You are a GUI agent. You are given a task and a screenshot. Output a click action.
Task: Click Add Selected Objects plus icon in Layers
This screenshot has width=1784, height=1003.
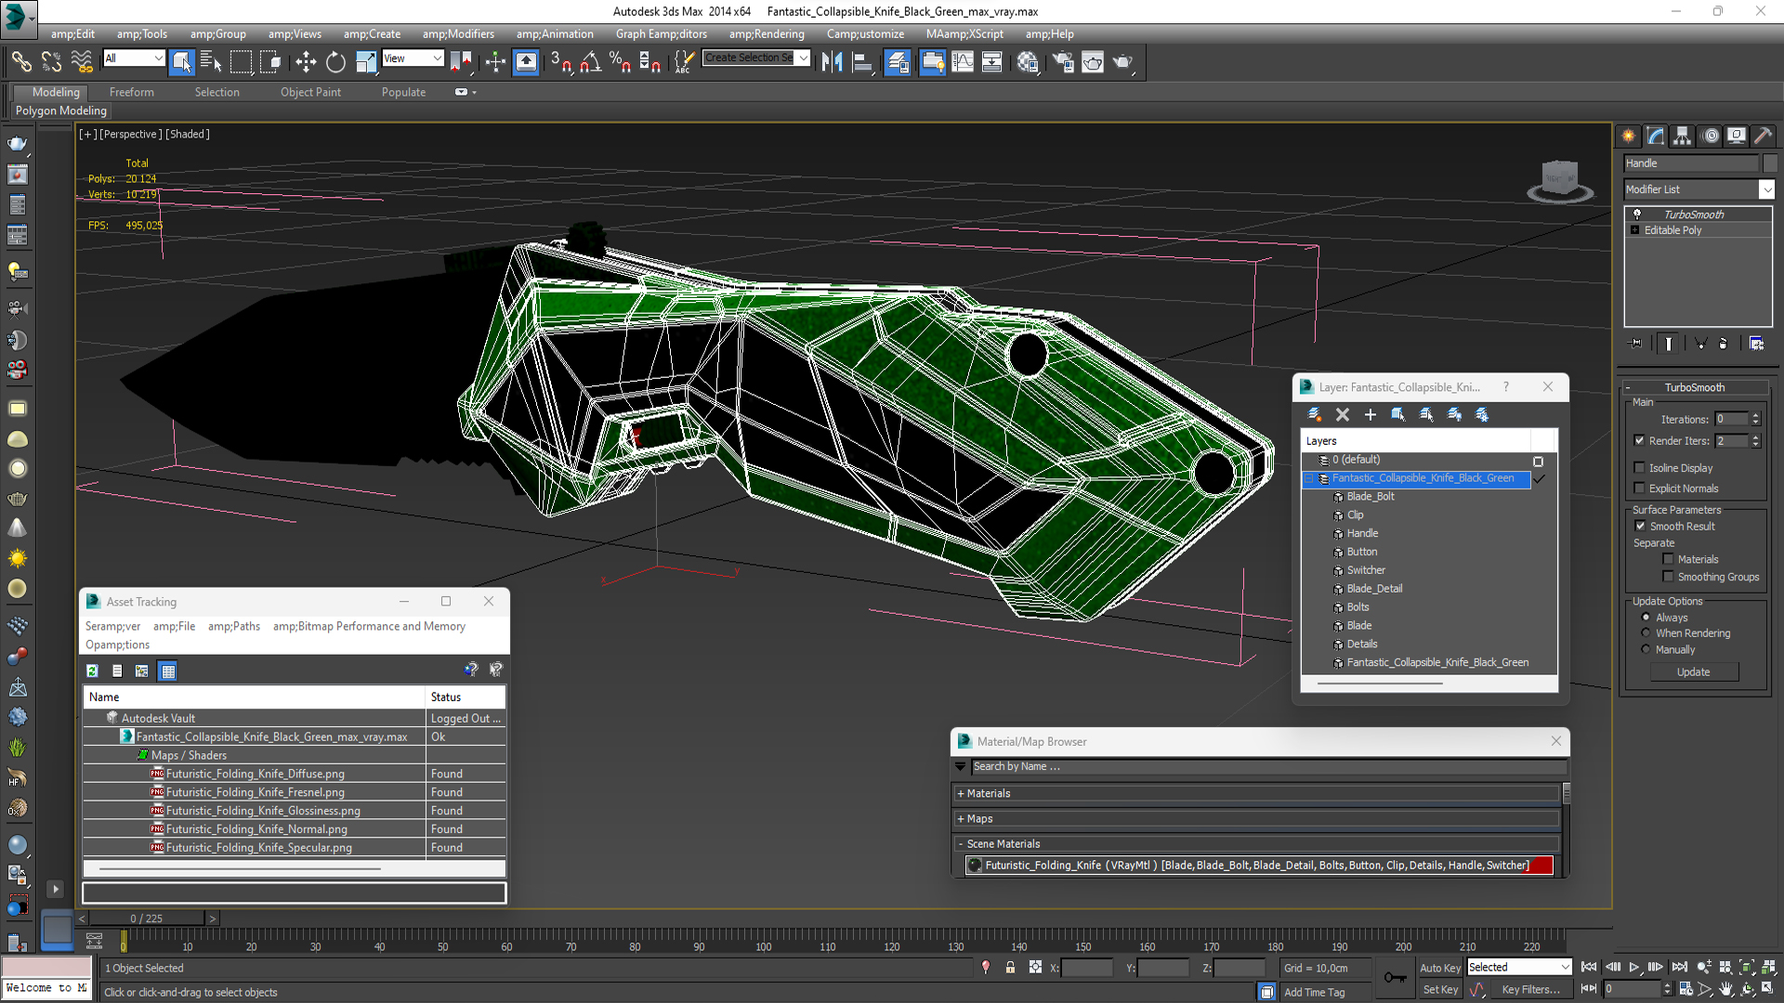pos(1370,414)
